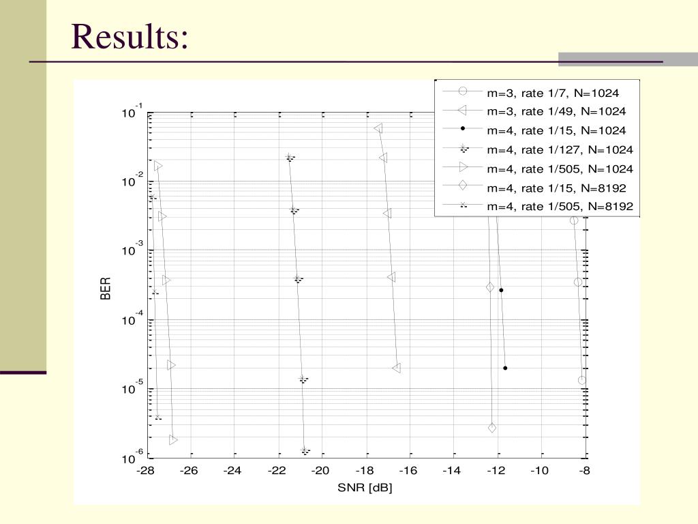698x524 pixels.
Task: Click the x-axis tick label '-24'
Action: [x=232, y=471]
